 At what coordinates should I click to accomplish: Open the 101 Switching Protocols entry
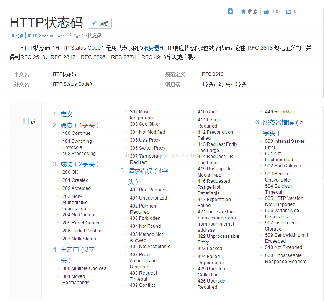(x=77, y=144)
